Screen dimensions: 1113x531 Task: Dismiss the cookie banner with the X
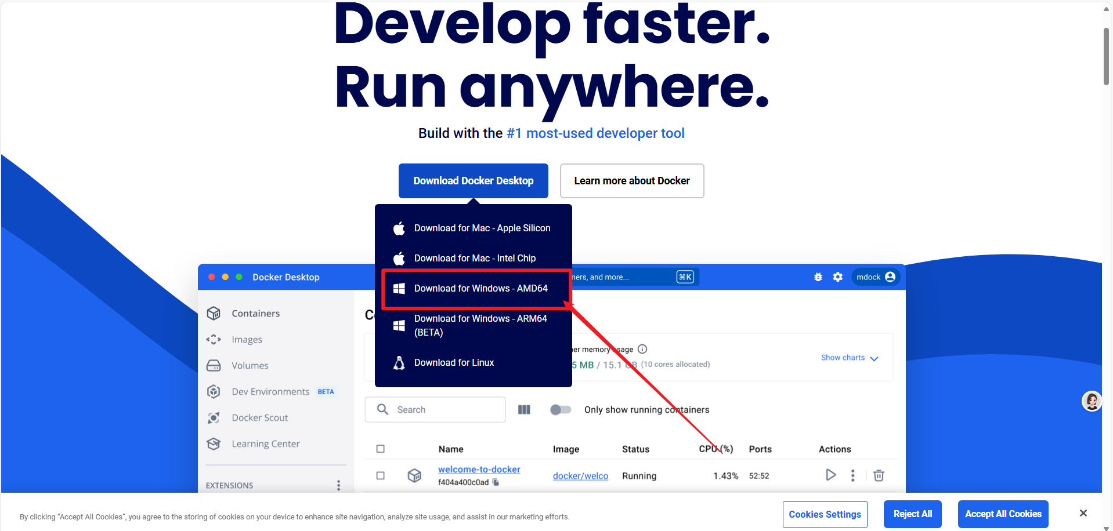point(1083,513)
